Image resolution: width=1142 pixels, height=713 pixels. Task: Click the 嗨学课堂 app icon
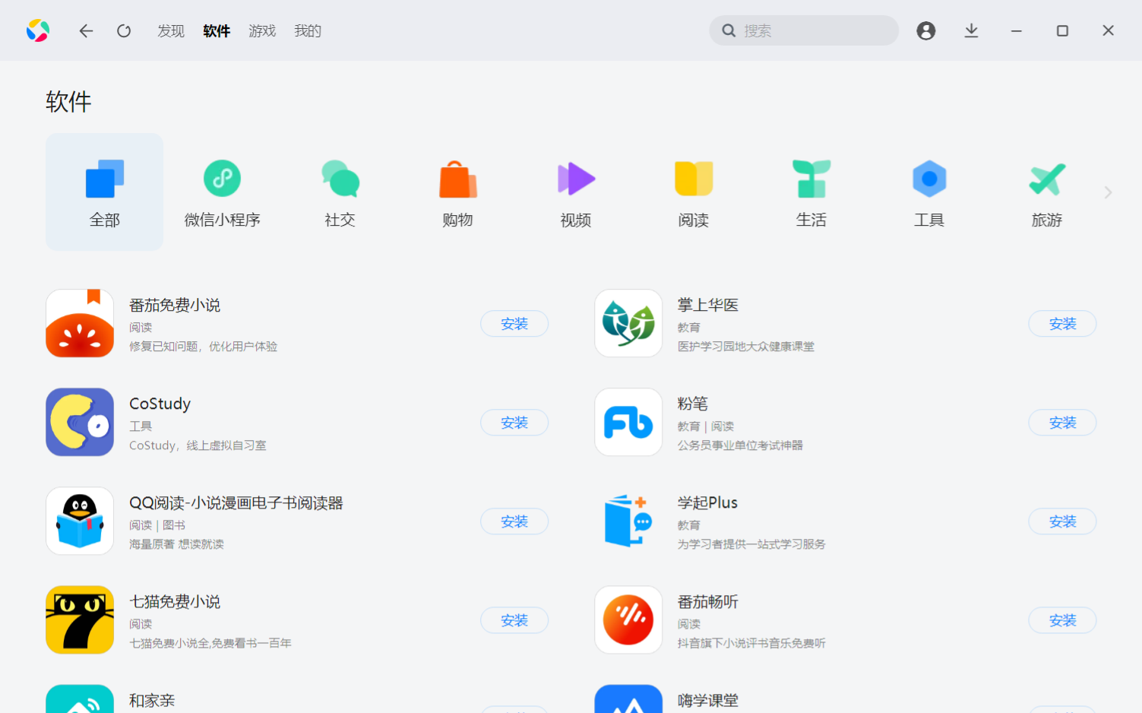click(628, 699)
